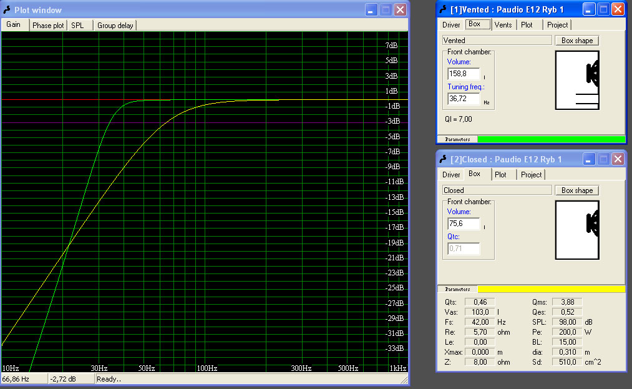Click the Closed window title bar icon
Image resolution: width=632 pixels, height=389 pixels.
(x=443, y=159)
